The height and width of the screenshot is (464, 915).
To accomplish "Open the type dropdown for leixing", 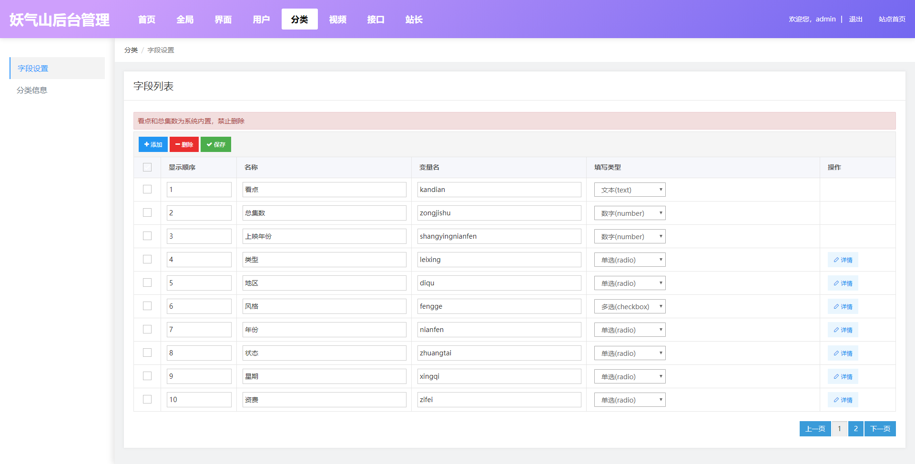I will click(x=630, y=260).
